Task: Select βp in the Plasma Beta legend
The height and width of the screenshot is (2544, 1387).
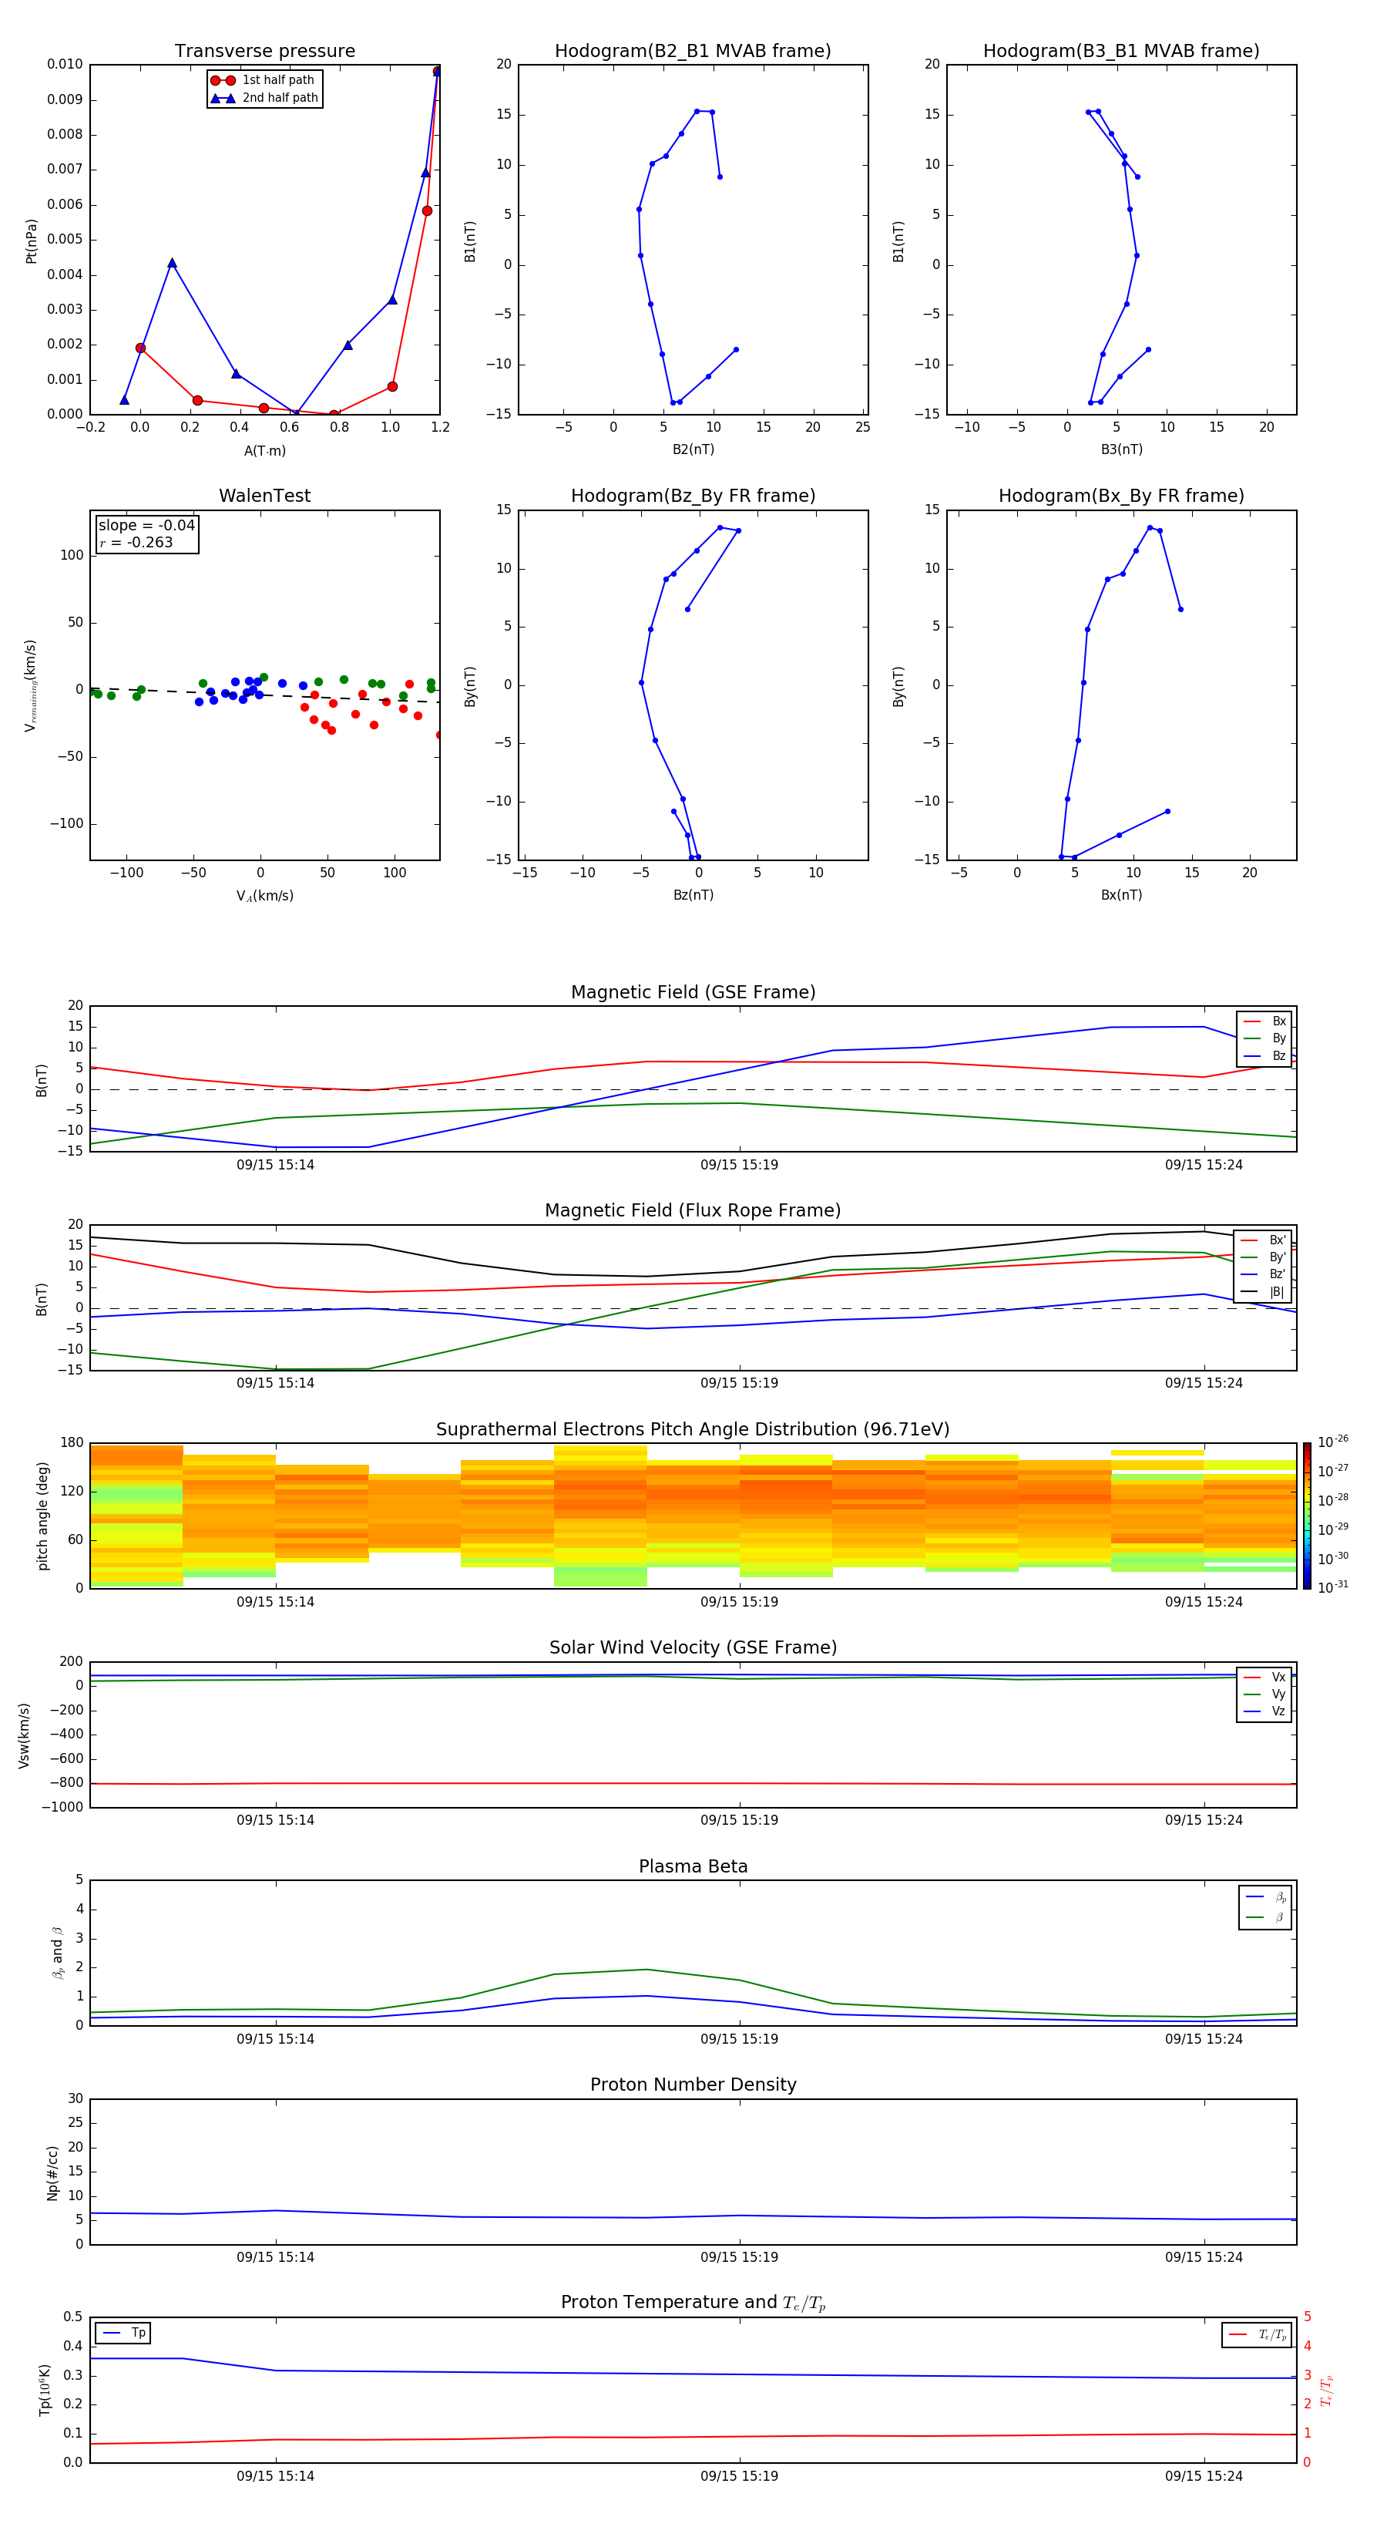Action: tap(1265, 1897)
